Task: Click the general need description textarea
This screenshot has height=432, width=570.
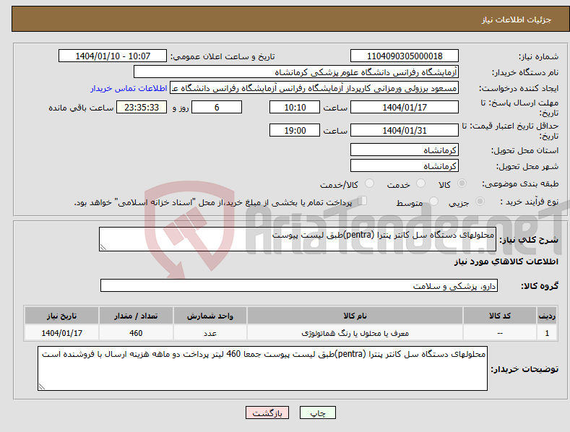Action: tap(298, 239)
